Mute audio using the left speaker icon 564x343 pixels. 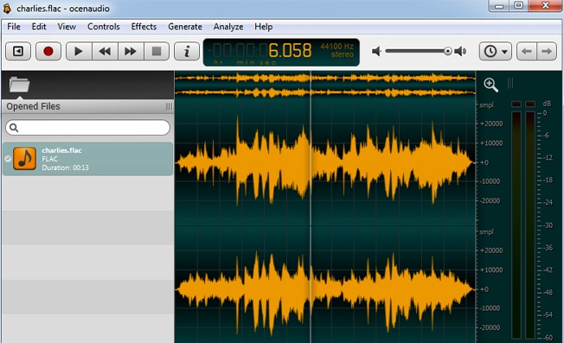coord(376,51)
